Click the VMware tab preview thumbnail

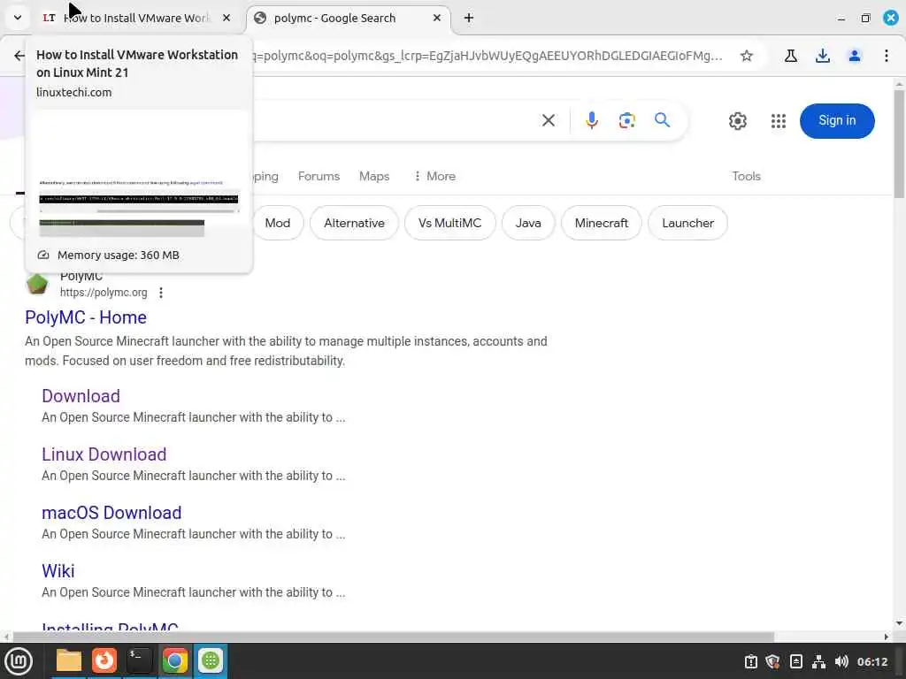(139, 174)
